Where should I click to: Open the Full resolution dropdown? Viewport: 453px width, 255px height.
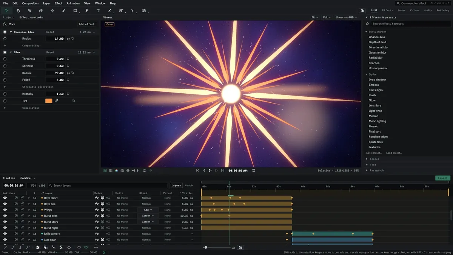[x=327, y=17]
